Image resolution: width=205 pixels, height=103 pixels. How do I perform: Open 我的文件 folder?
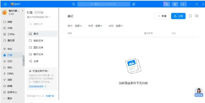click(x=42, y=41)
